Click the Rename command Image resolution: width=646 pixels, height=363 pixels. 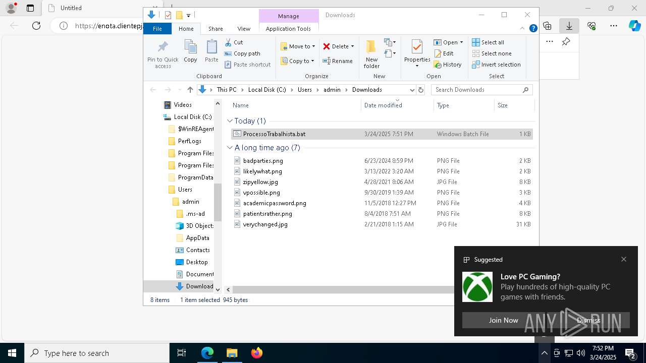coord(338,61)
